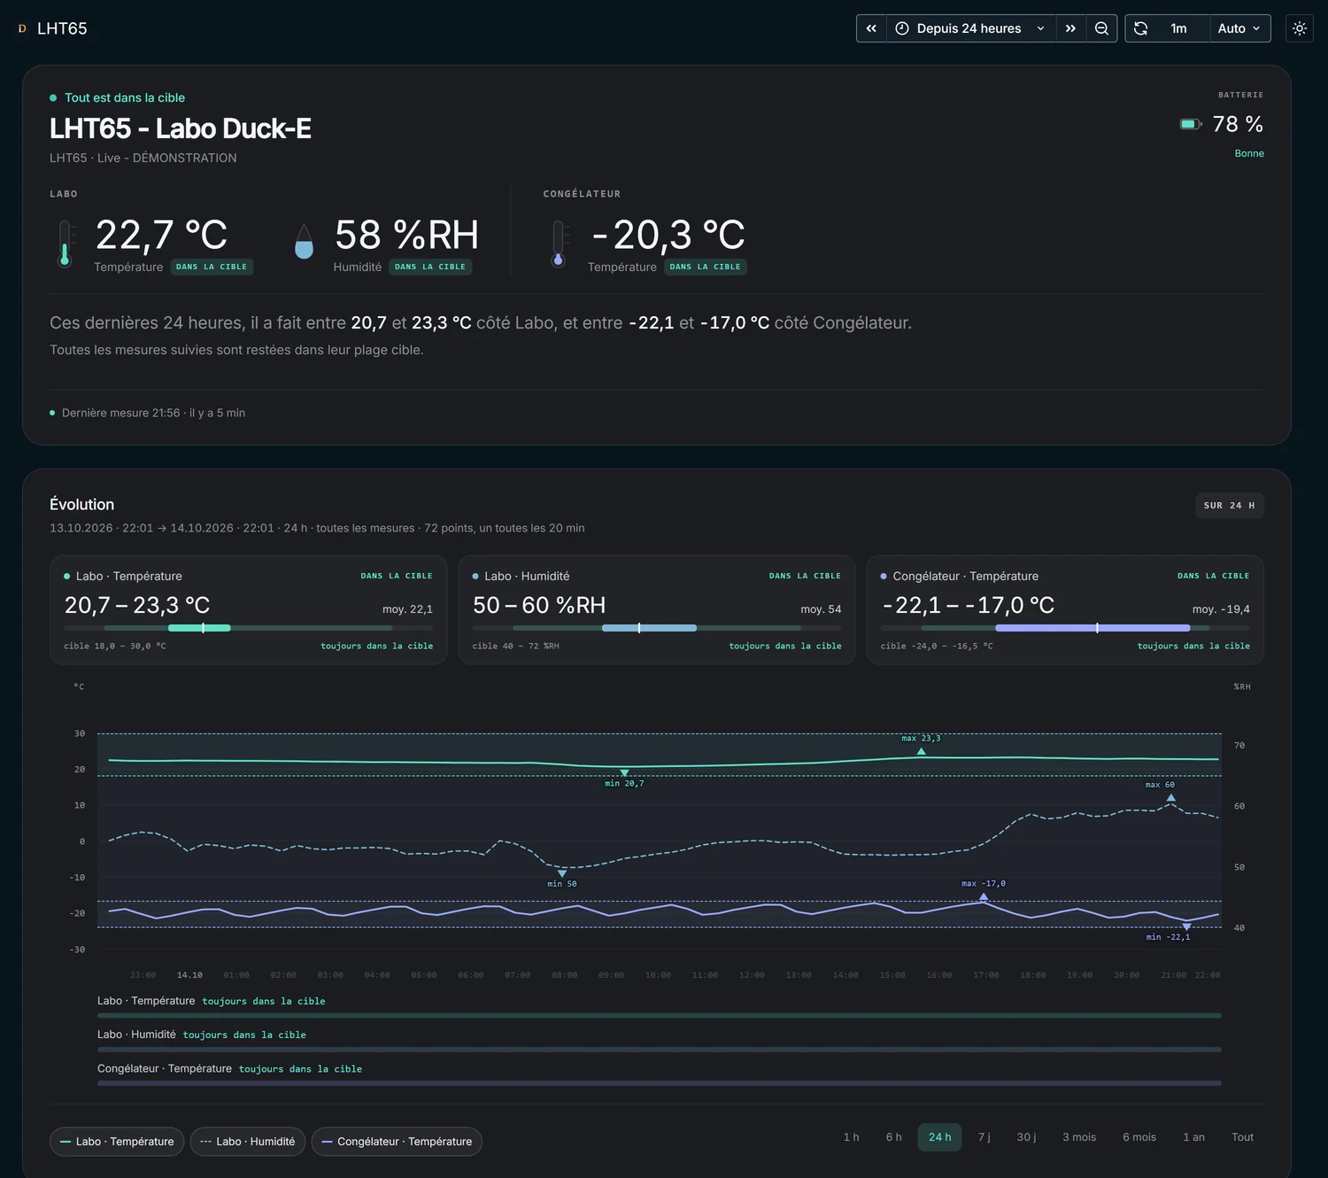Click the range bar in Labo · Humidité card
1328x1178 pixels.
[657, 628]
